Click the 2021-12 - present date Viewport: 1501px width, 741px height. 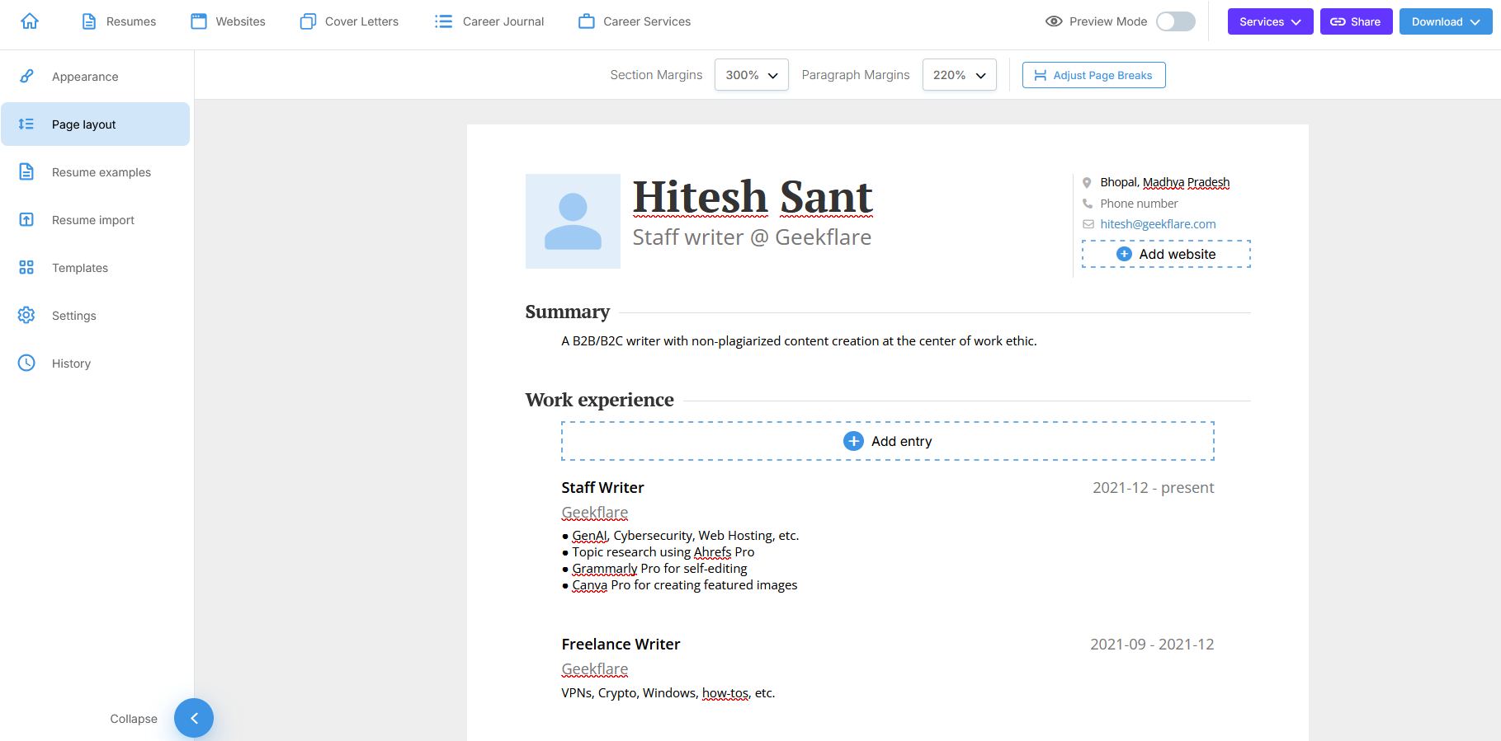pos(1153,488)
